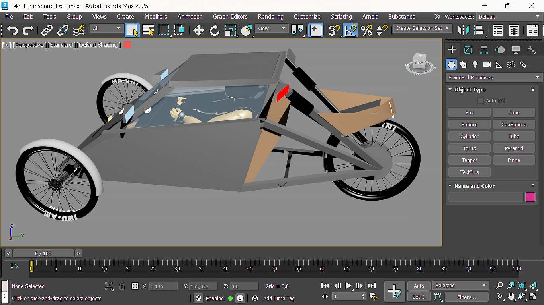Choose the Select and Move tool
This screenshot has height=305, width=544.
[198, 31]
